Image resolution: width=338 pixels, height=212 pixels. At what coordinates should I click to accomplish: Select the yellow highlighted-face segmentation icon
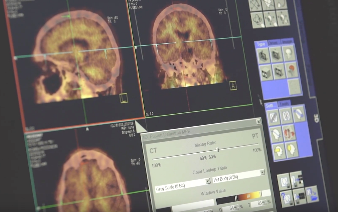(x=291, y=149)
